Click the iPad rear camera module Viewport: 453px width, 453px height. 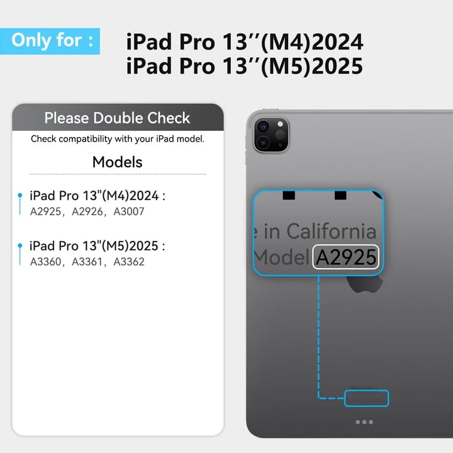(x=271, y=135)
